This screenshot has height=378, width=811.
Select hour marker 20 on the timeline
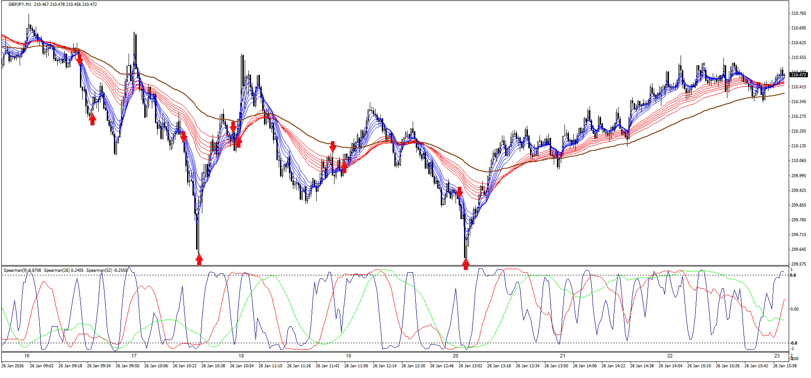tap(456, 356)
